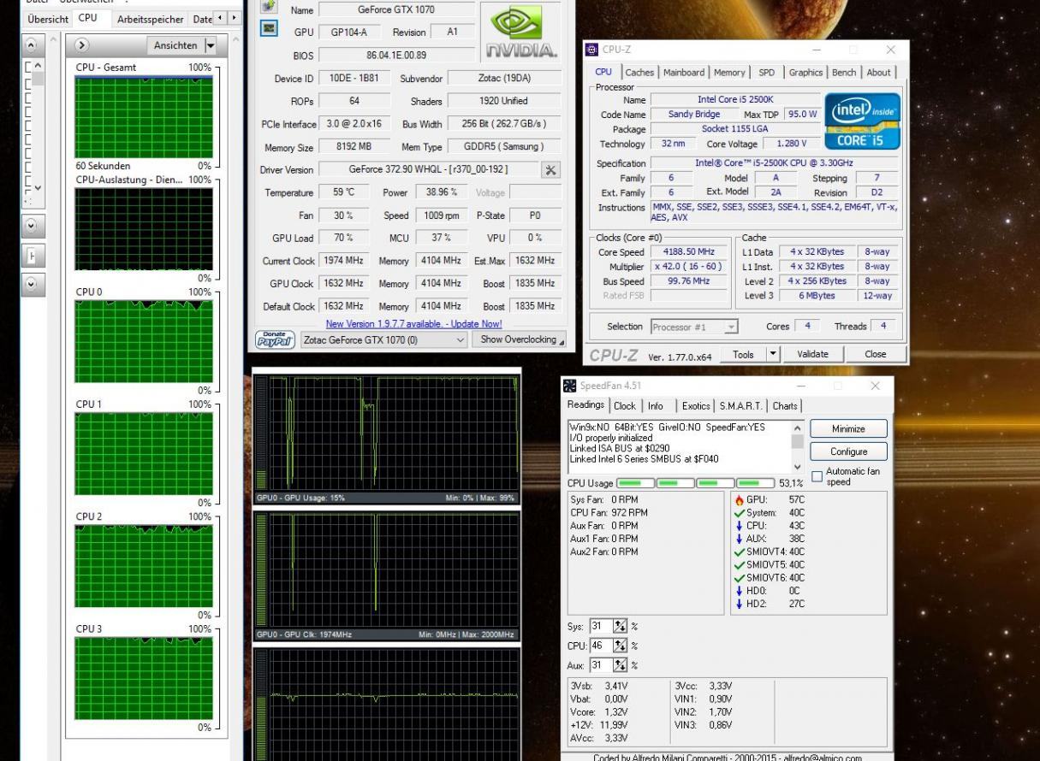Click the GPU Usage graph panel

(386, 439)
